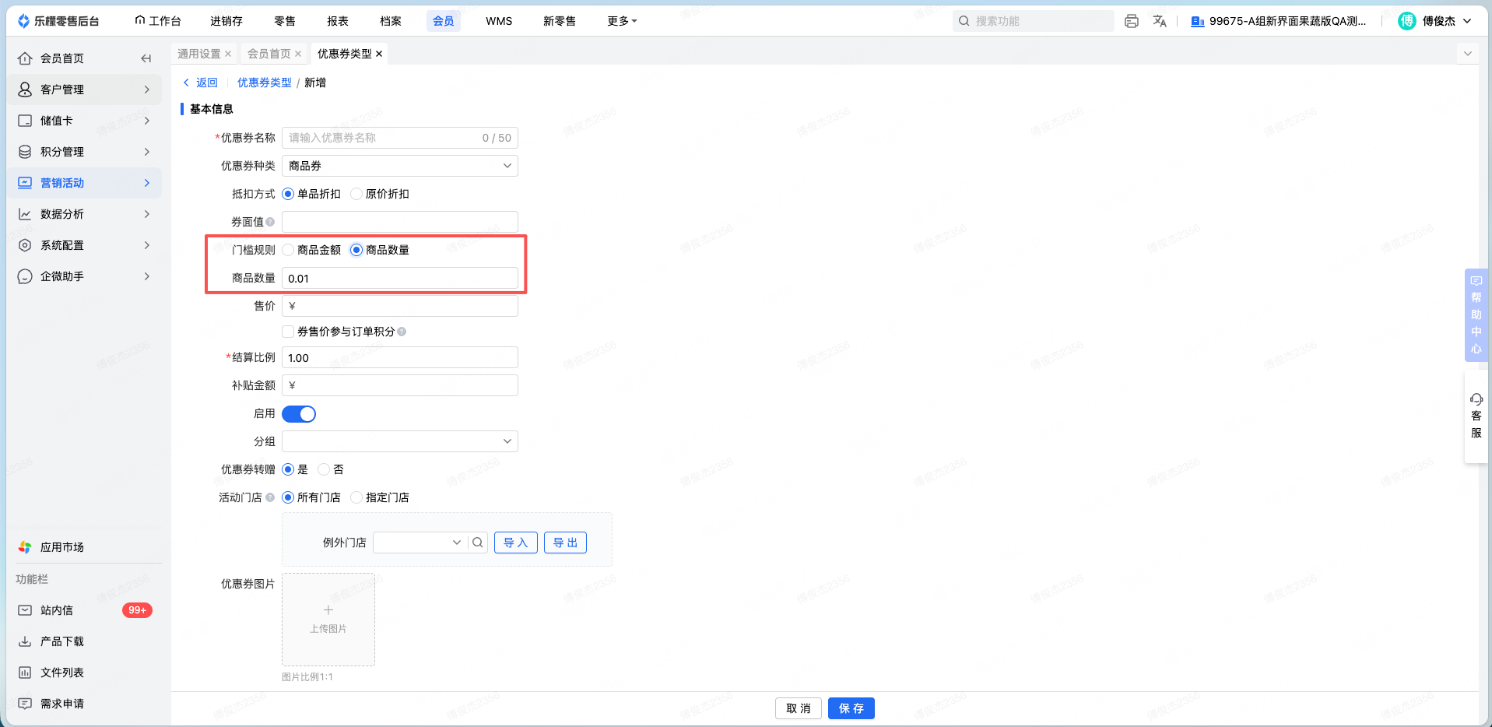Open the 报表 top menu
This screenshot has height=727, width=1492.
(x=338, y=21)
